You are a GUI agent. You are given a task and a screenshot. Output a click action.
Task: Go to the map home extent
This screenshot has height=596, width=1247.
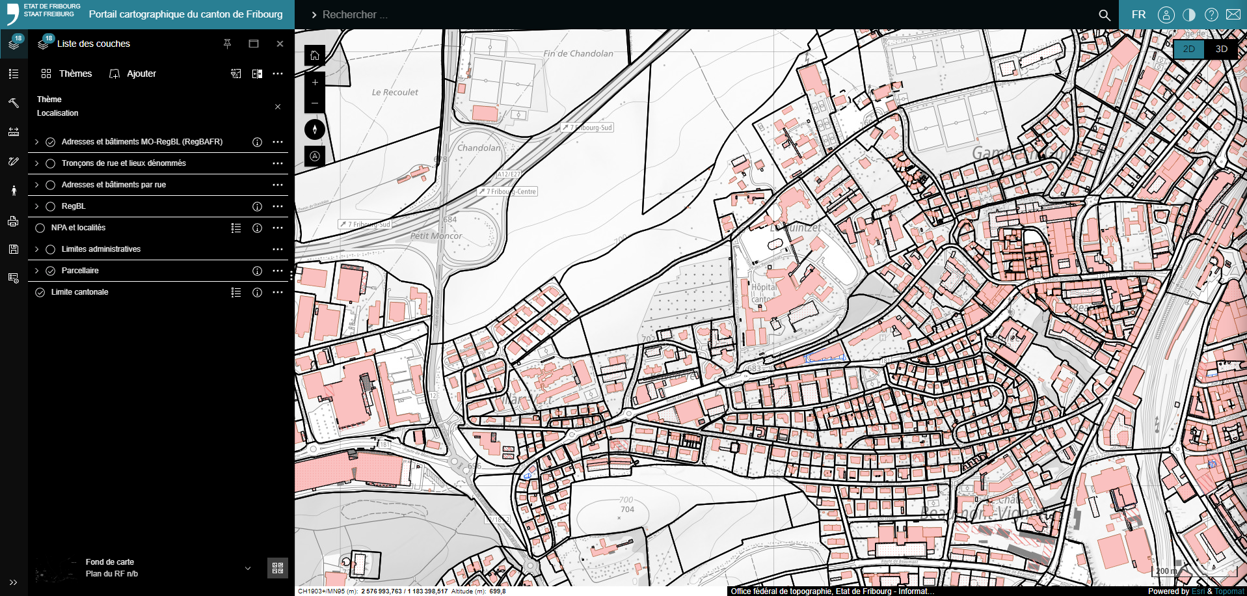315,55
